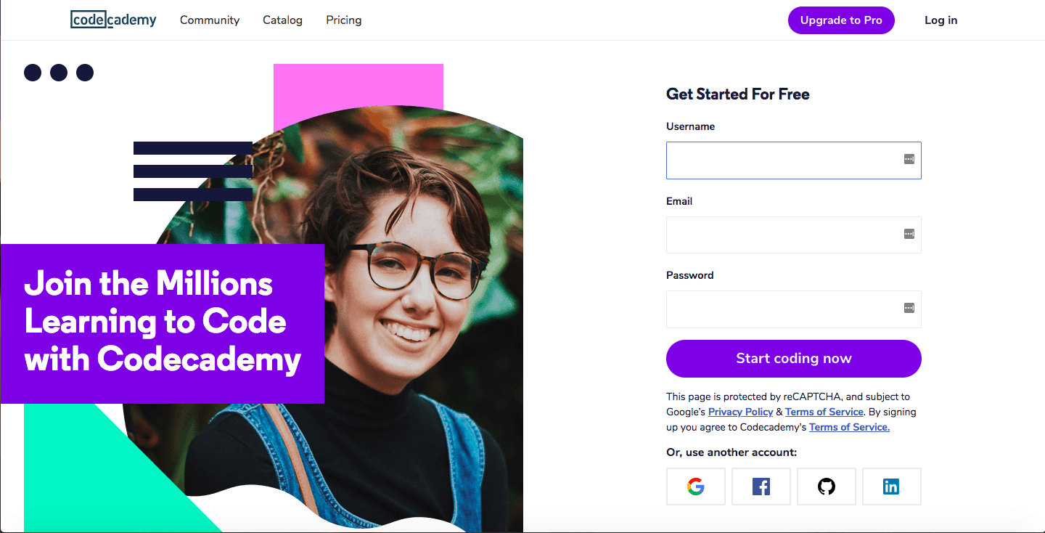The image size is (1045, 533).
Task: Navigate to the Pricing page
Action: (x=343, y=20)
